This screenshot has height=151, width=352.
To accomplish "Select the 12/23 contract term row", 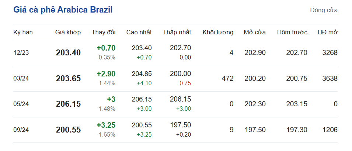I will (x=21, y=53).
